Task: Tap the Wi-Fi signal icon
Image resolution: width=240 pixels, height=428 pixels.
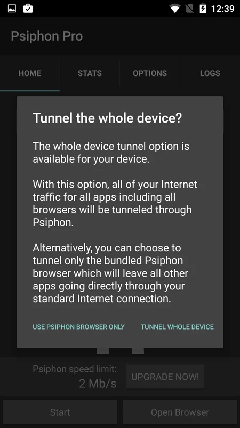Action: (x=175, y=9)
